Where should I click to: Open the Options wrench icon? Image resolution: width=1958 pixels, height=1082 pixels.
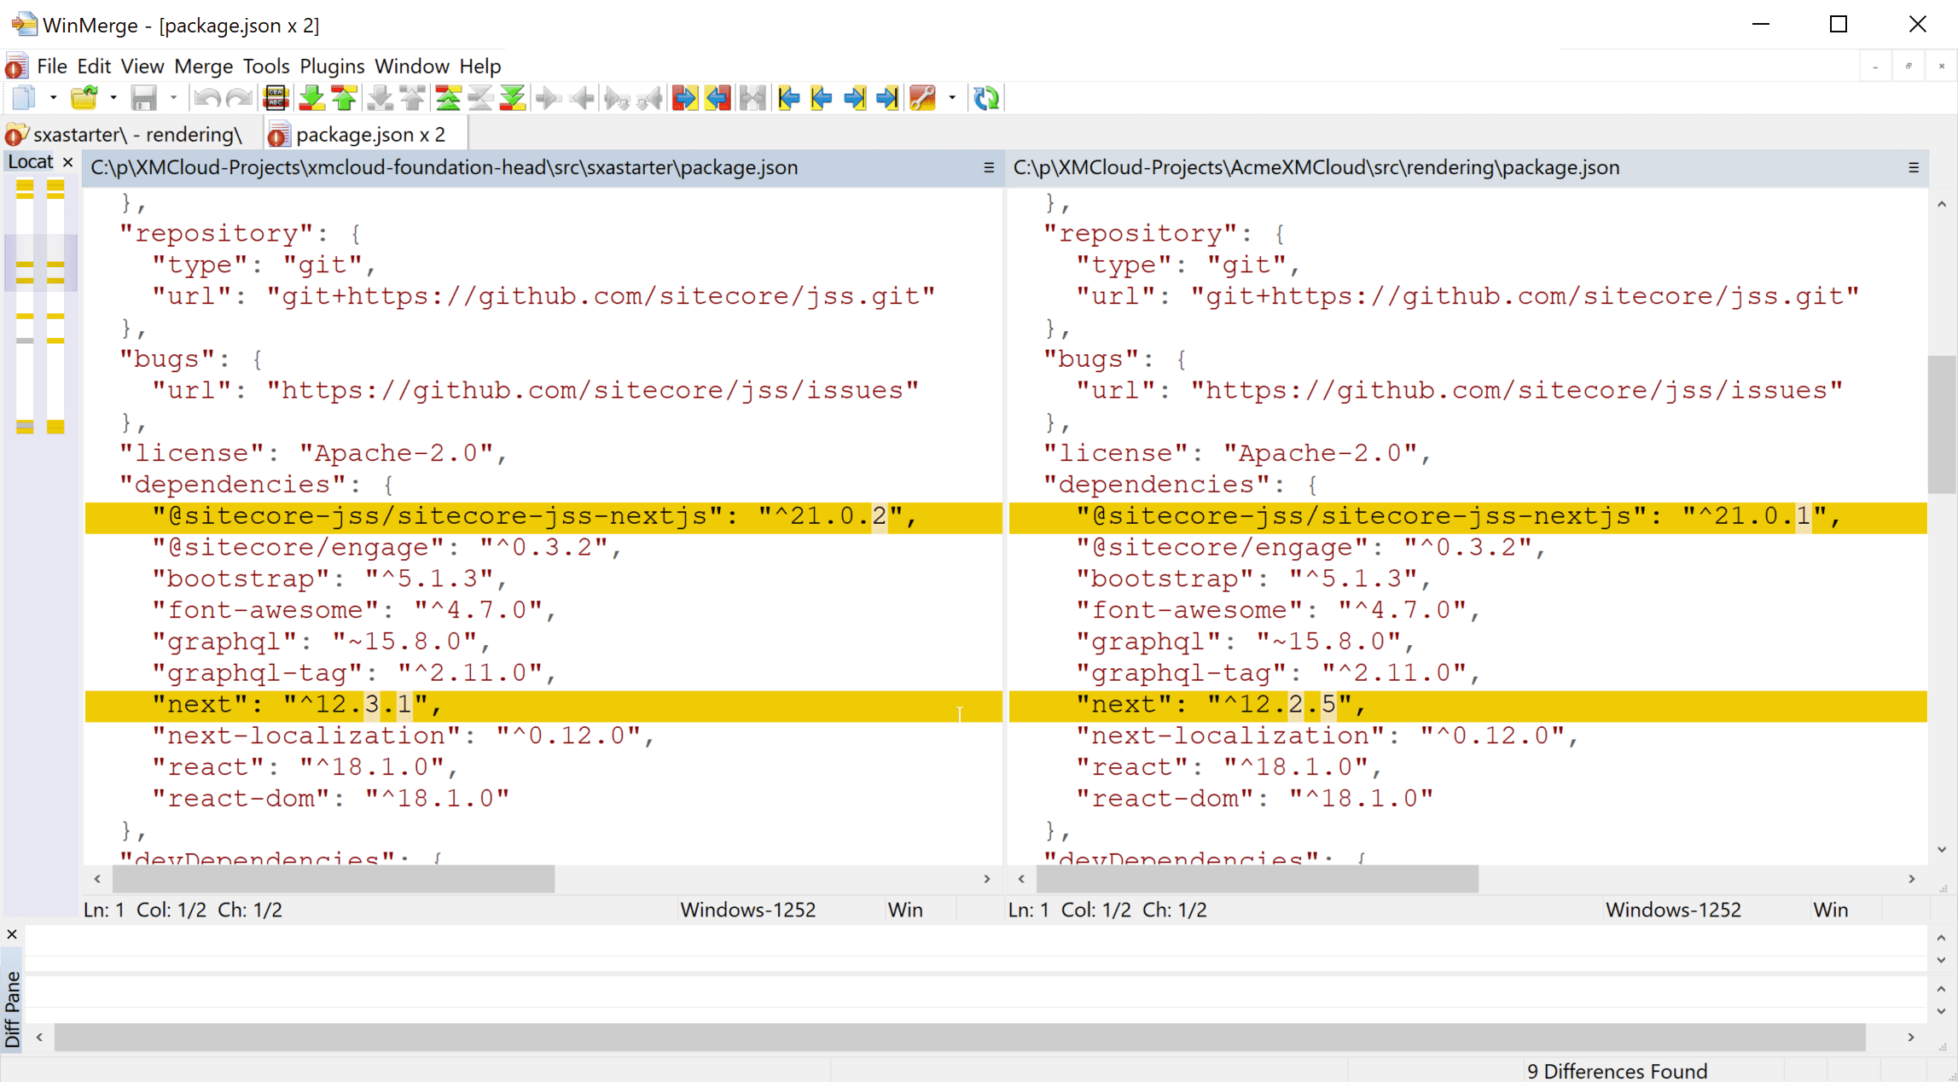coord(922,98)
